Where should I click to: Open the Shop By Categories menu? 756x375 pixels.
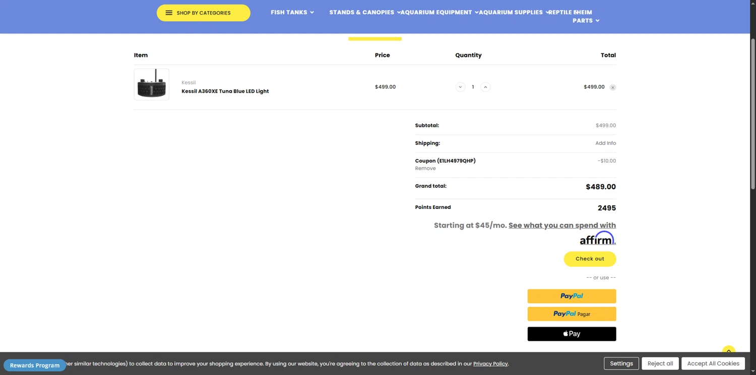click(x=203, y=13)
